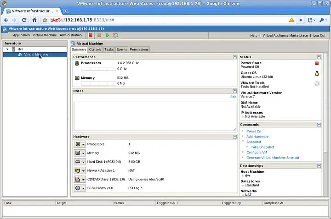The height and width of the screenshot is (219, 331).
Task: Switch to the Tasks tab
Action: pyautogui.click(x=109, y=49)
